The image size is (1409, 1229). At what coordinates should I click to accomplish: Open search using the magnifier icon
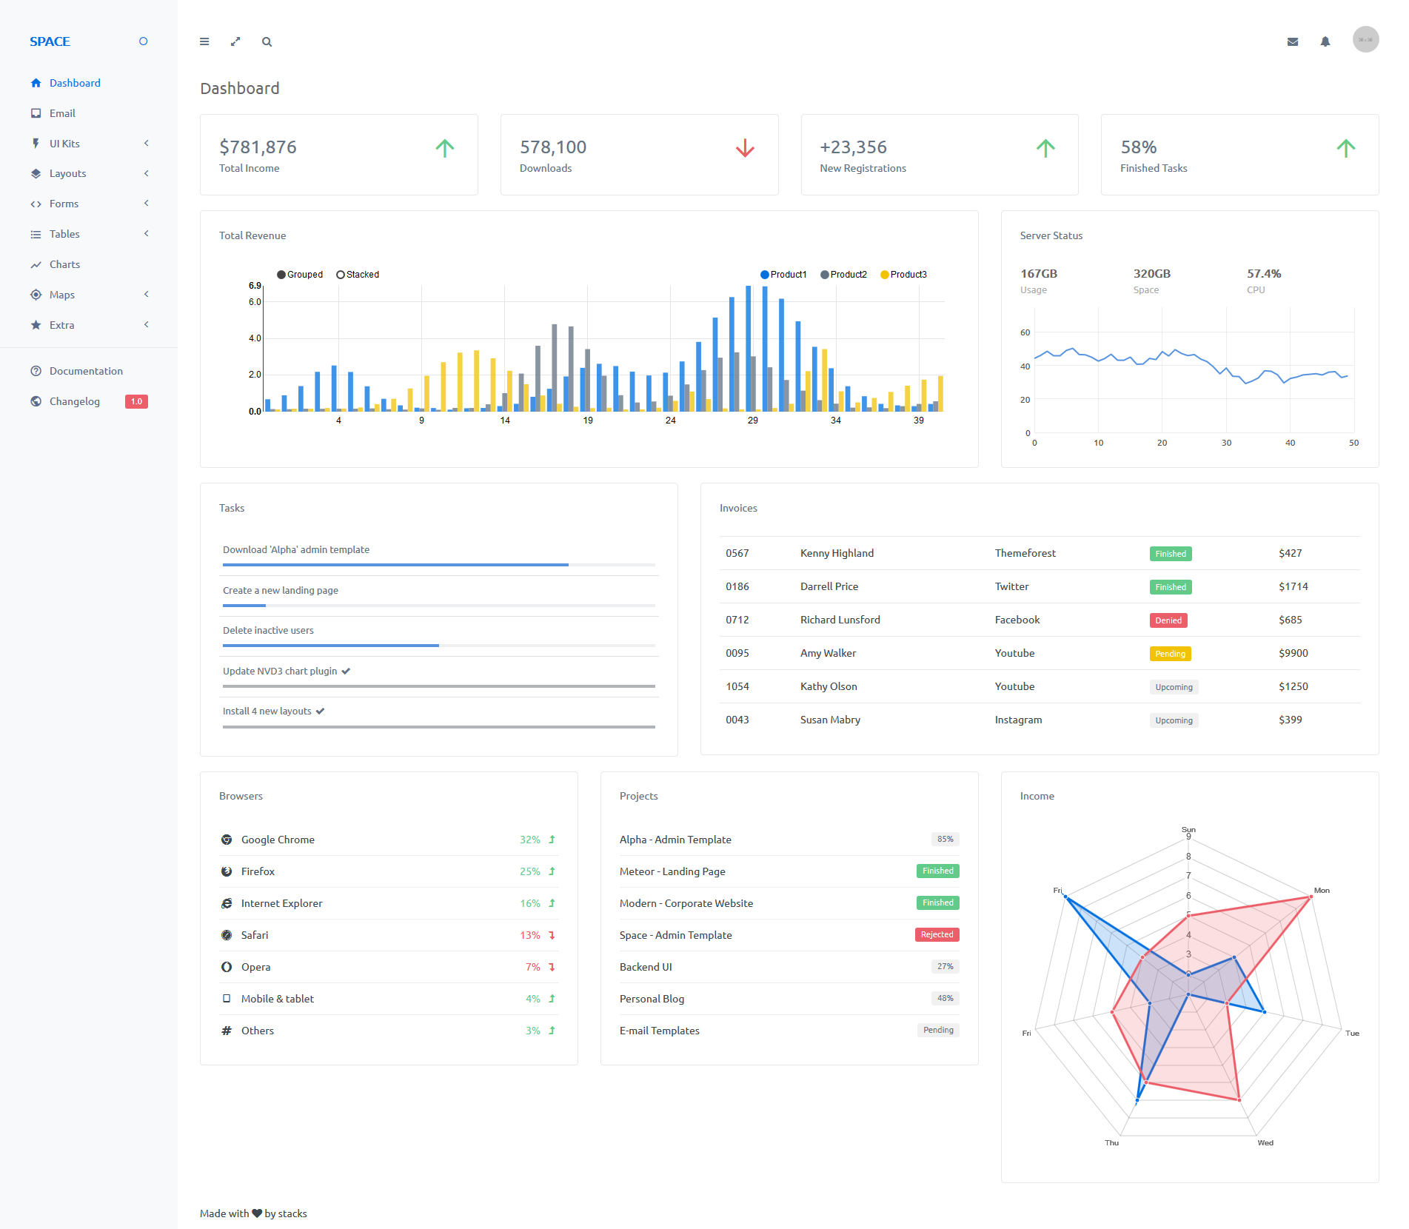click(267, 41)
